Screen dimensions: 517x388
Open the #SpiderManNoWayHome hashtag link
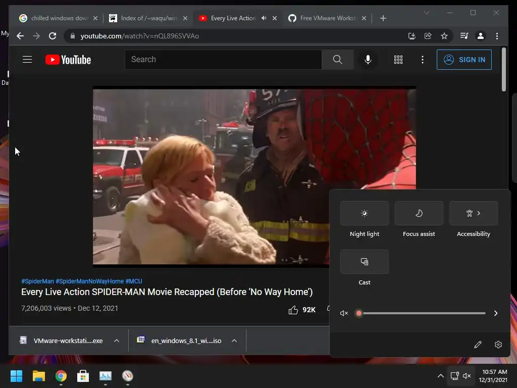(x=90, y=281)
